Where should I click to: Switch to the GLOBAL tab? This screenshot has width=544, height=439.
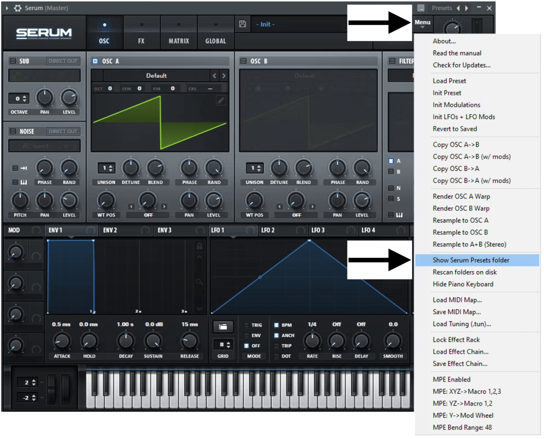click(x=216, y=33)
